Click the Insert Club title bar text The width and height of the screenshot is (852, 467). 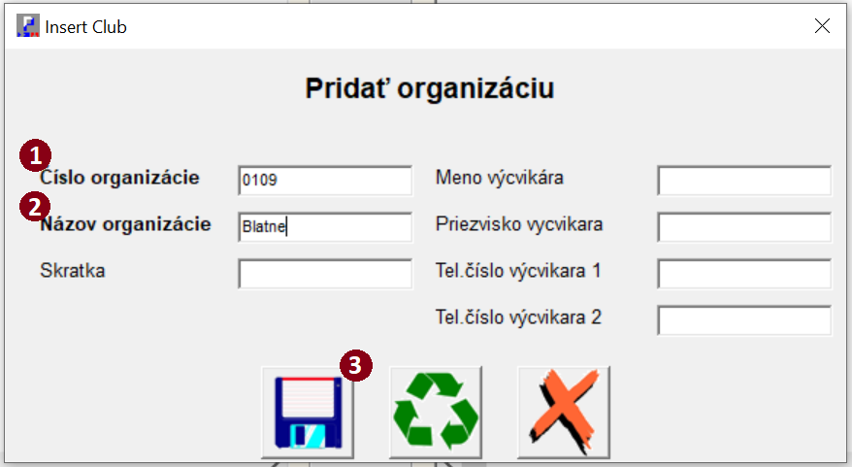coord(85,26)
